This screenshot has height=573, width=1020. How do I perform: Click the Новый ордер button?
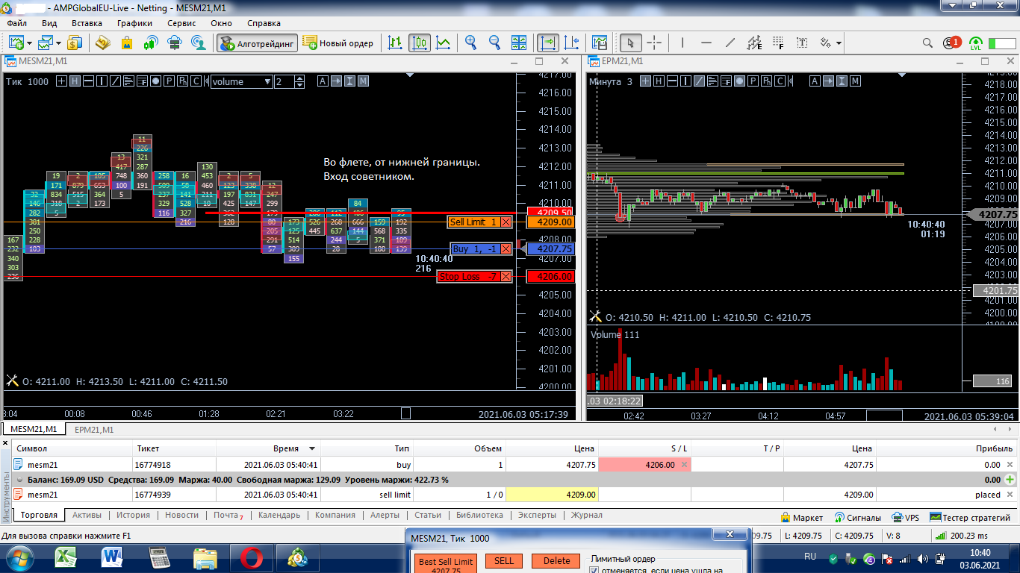338,43
